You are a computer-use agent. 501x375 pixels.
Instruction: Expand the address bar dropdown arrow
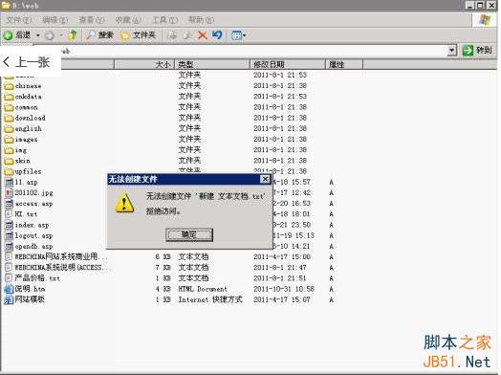point(452,50)
